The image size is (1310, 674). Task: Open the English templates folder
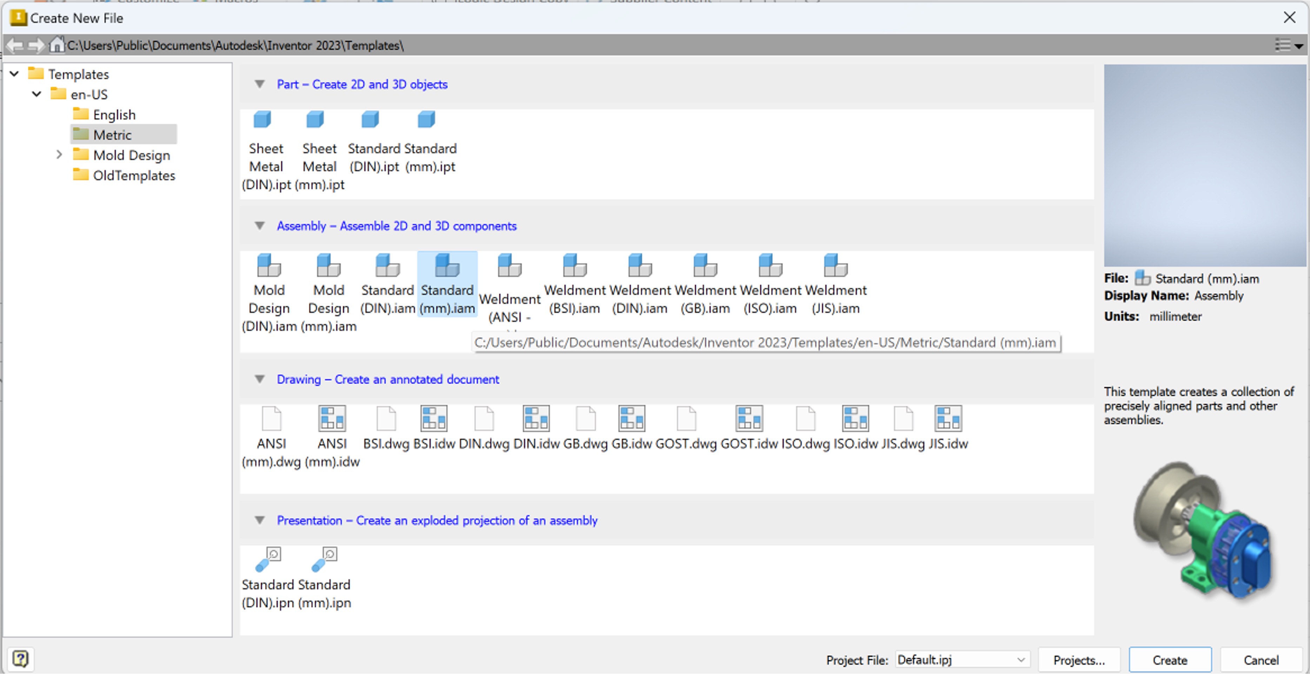click(x=104, y=114)
